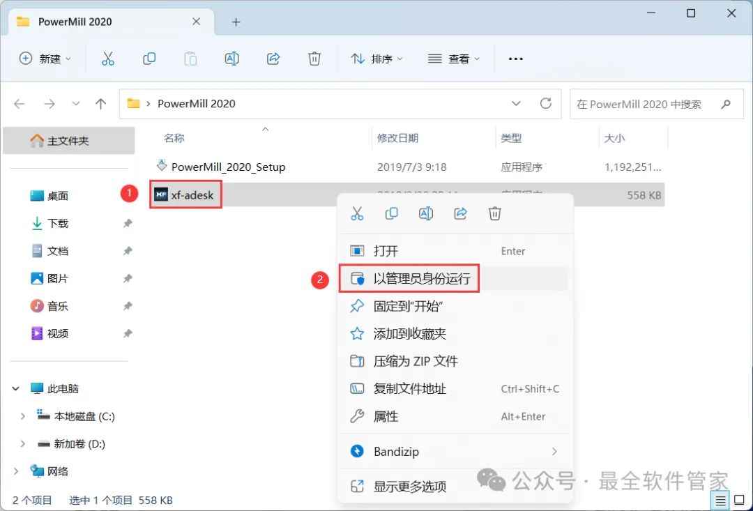Go back with the back arrow

click(x=20, y=103)
